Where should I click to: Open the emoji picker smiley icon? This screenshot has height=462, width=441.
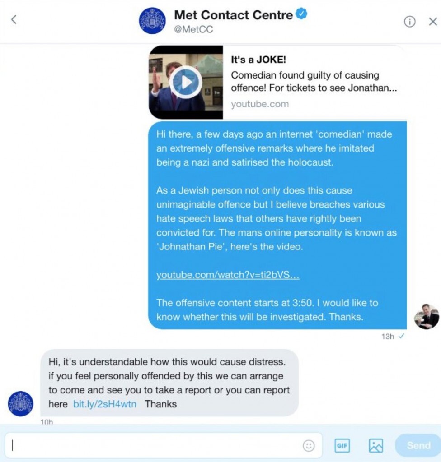(309, 445)
